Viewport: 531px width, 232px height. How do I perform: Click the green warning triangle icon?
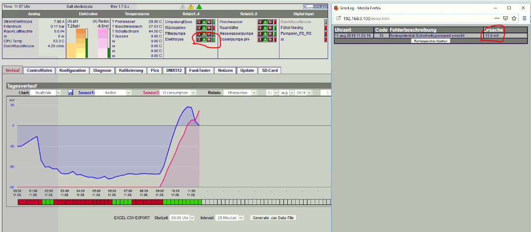199,7
